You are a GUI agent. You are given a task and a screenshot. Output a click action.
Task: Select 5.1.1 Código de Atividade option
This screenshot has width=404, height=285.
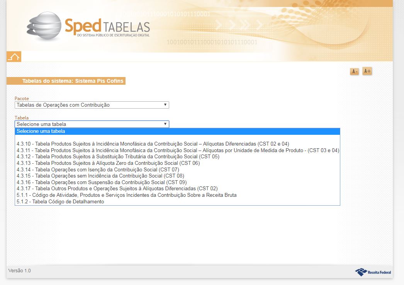click(177, 195)
